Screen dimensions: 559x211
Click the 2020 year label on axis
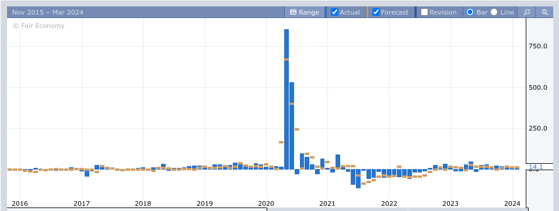266,203
